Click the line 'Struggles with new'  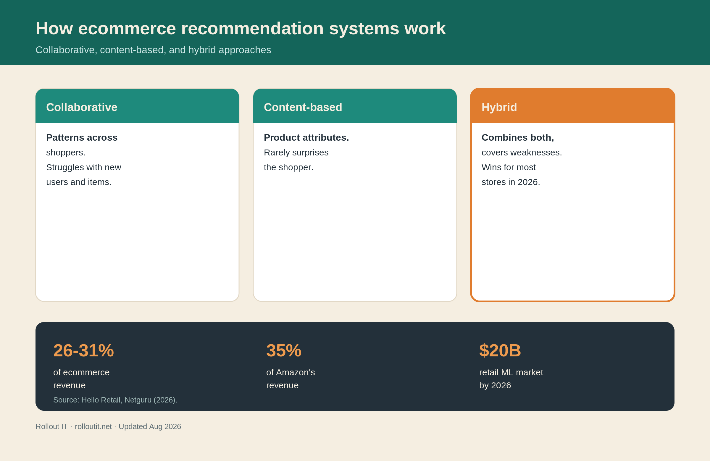point(83,167)
